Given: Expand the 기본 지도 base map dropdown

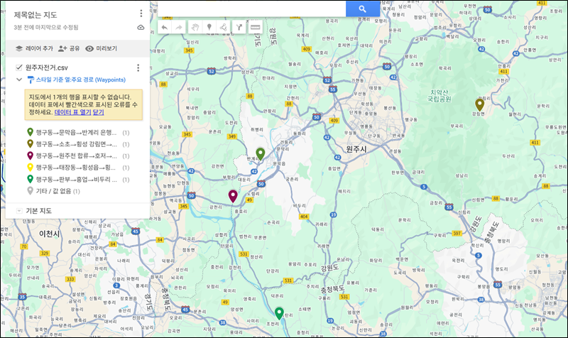Looking at the screenshot, I should [x=19, y=211].
